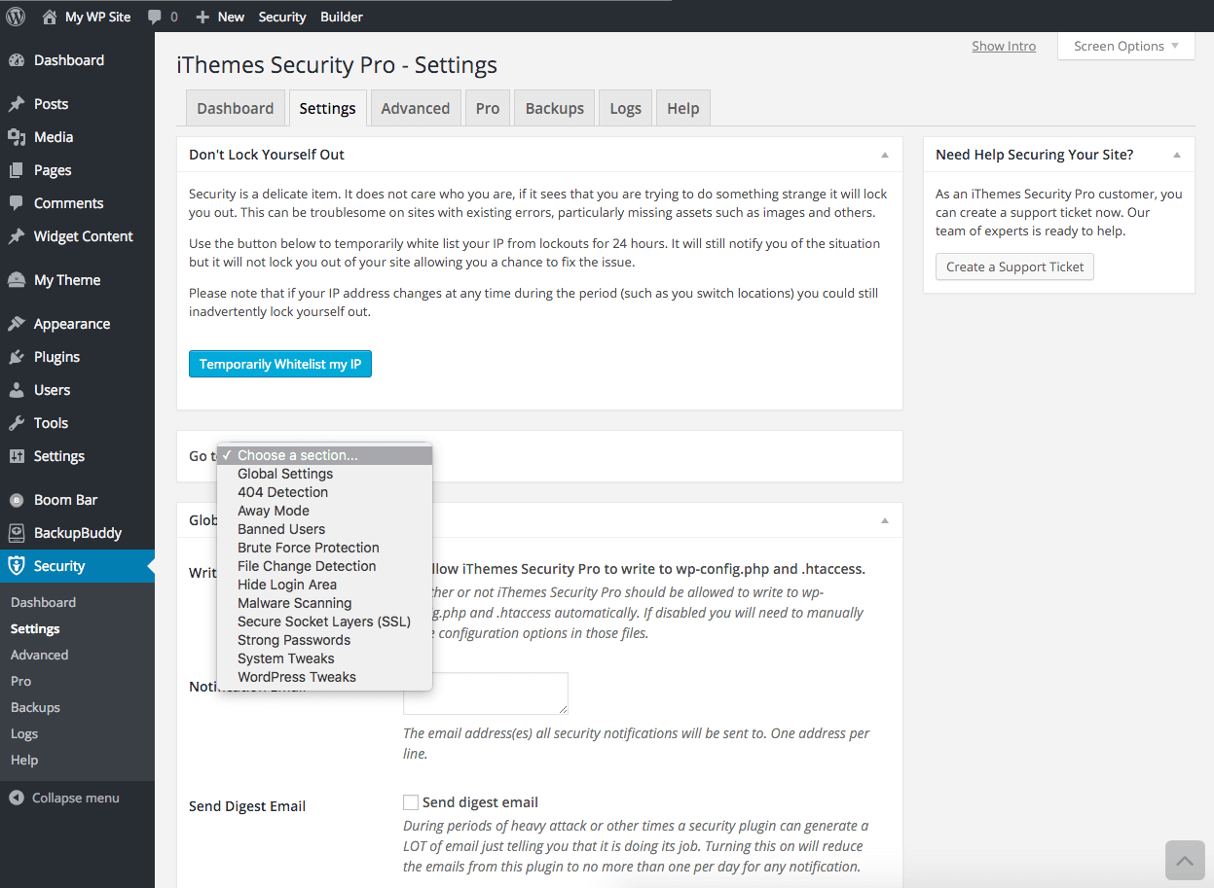Click the Settings sliders icon in sidebar
The width and height of the screenshot is (1214, 888).
[17, 456]
